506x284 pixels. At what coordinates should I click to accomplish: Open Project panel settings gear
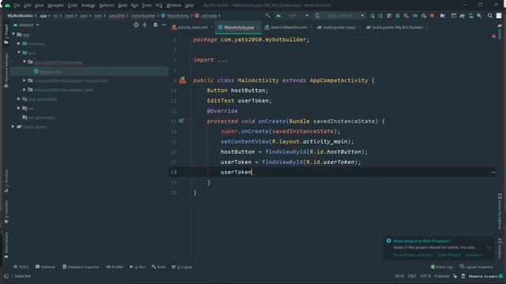156,24
